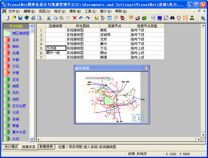This screenshot has width=208, height=158.
Task: Click the scissors Cut icon
Action: tap(49, 18)
